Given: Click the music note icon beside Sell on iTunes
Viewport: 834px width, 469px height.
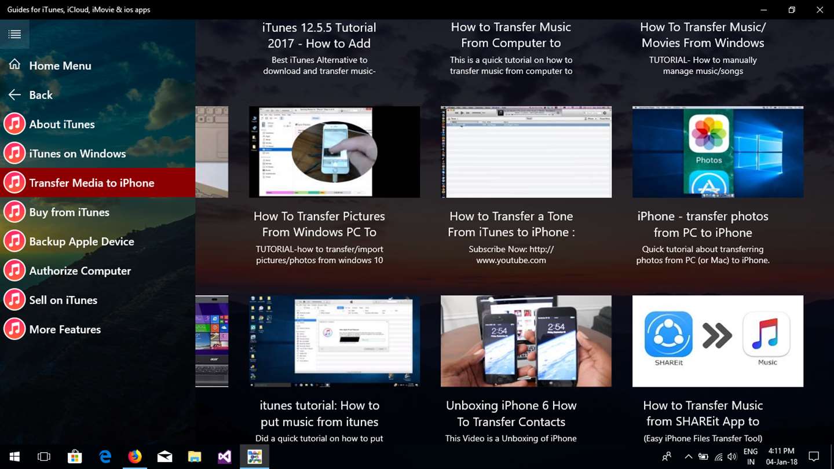Looking at the screenshot, I should (x=14, y=300).
